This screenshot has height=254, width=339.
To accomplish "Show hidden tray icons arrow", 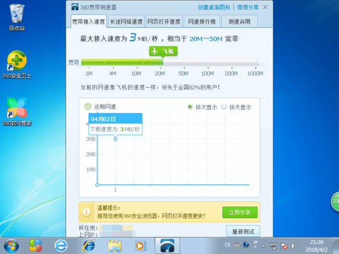I will click(x=264, y=246).
